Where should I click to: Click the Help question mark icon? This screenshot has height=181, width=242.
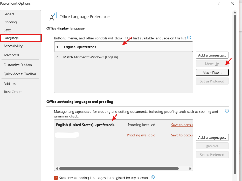219,3
